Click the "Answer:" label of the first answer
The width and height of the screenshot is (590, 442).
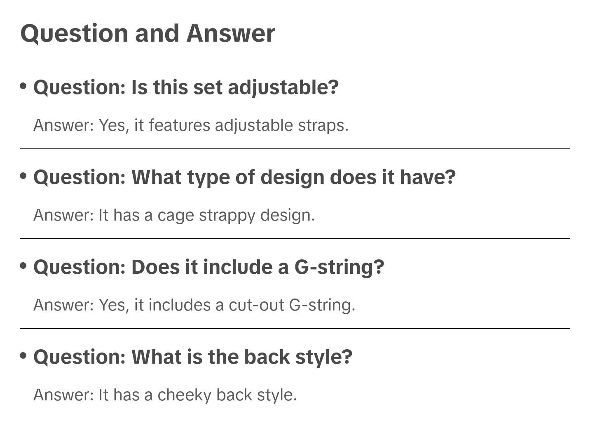tap(64, 125)
